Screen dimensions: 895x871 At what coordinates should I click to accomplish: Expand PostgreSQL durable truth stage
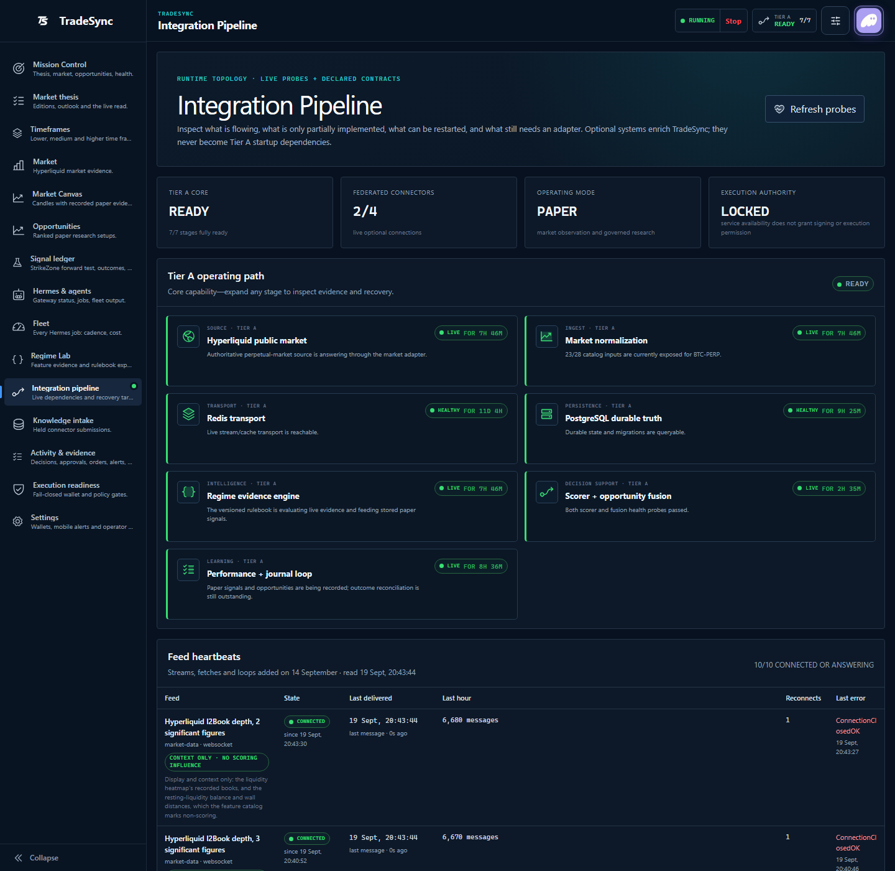point(700,429)
